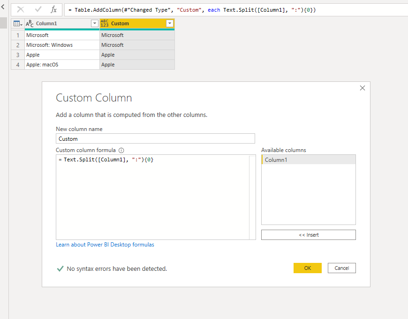Click the formula bar cancel X icon
Viewport: 408px width, 319px height.
[20, 10]
